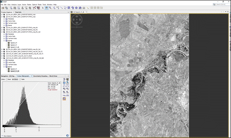Expand Tie-Point Grids folder of product 2
Viewport: 231px width, 138px height.
[x=4, y=23]
